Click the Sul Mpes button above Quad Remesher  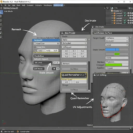tap(74, 69)
